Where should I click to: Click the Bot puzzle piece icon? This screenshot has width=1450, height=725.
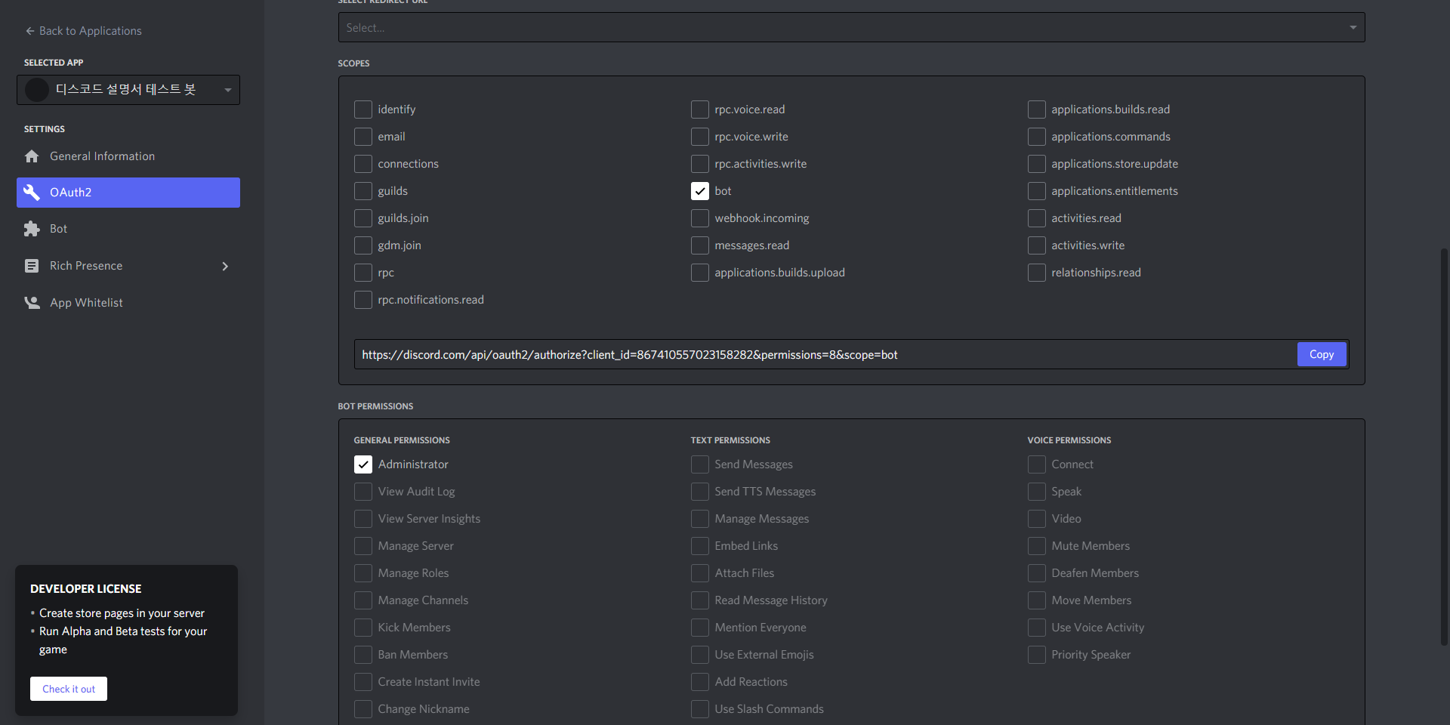click(32, 229)
